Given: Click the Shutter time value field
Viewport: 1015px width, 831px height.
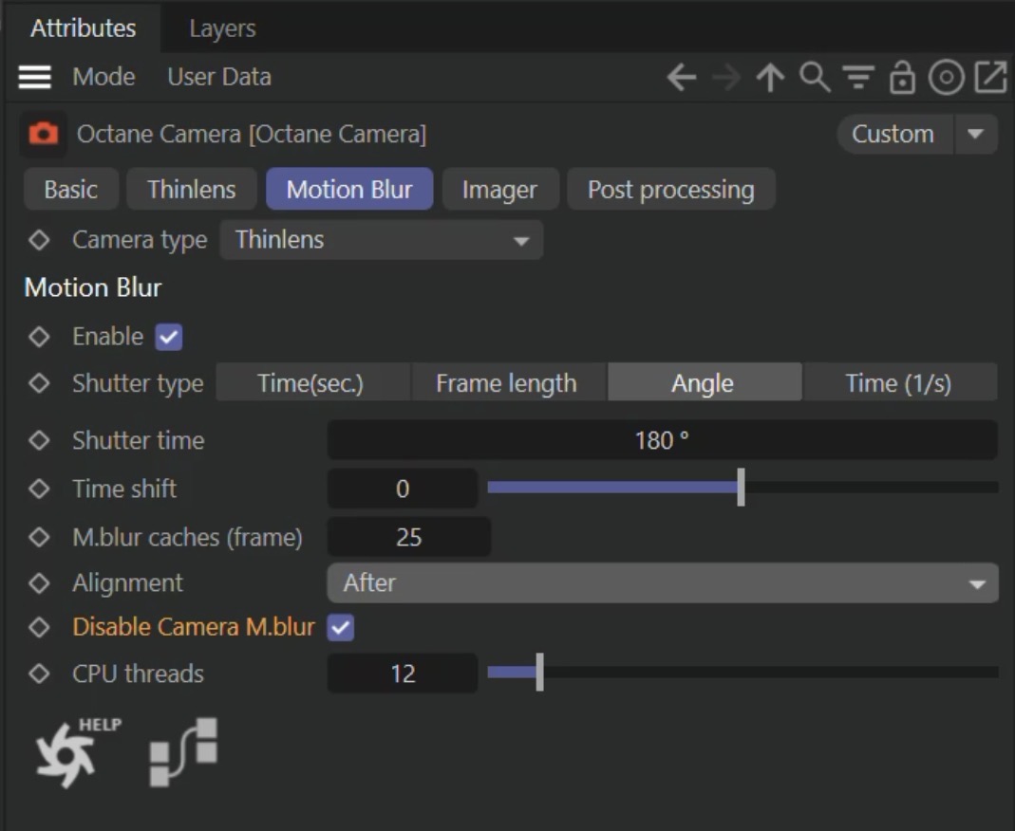Looking at the screenshot, I should pyautogui.click(x=662, y=440).
